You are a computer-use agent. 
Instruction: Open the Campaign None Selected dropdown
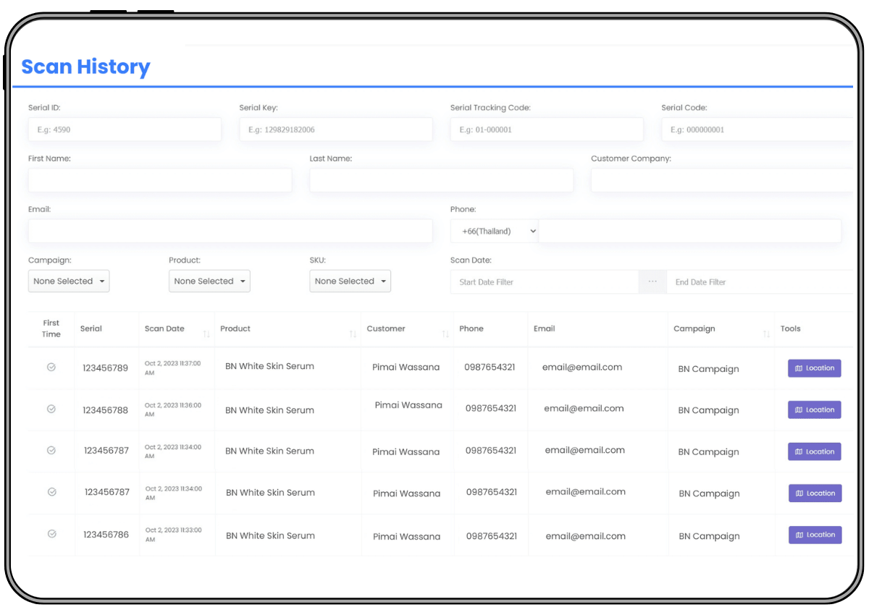click(69, 281)
